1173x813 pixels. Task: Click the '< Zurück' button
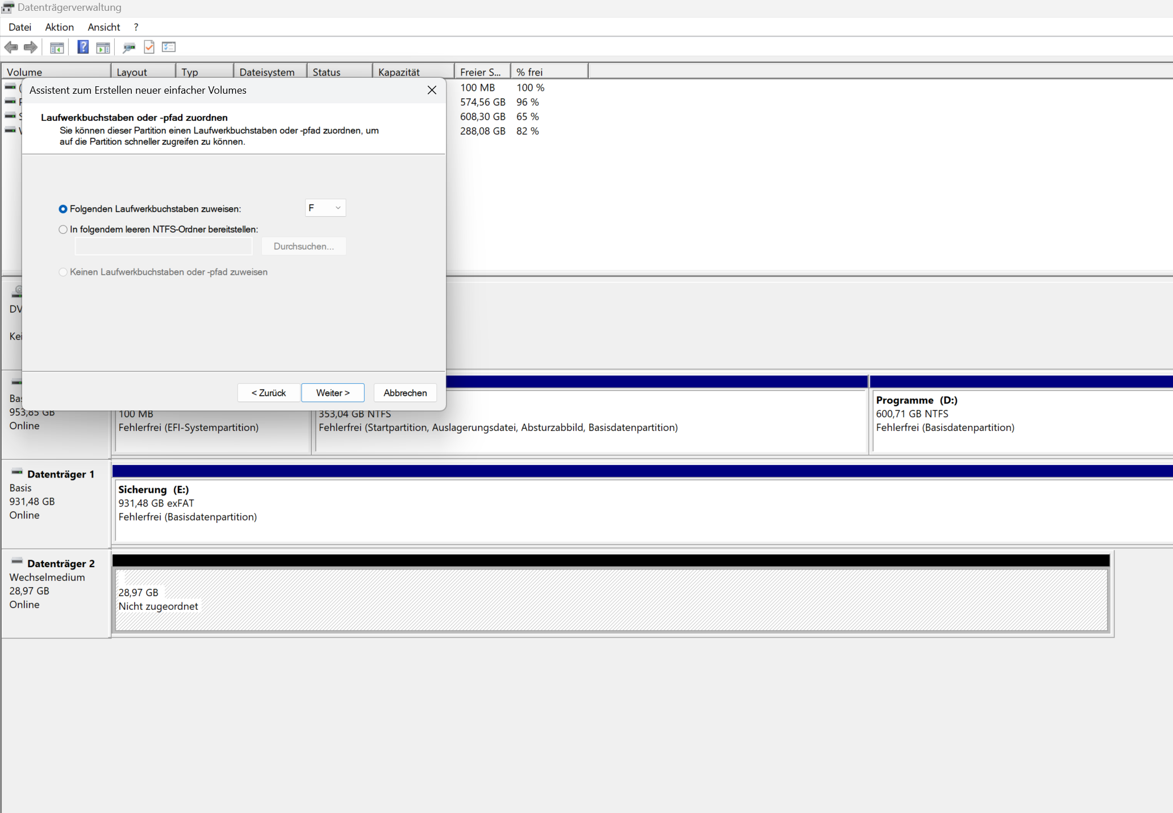click(268, 393)
